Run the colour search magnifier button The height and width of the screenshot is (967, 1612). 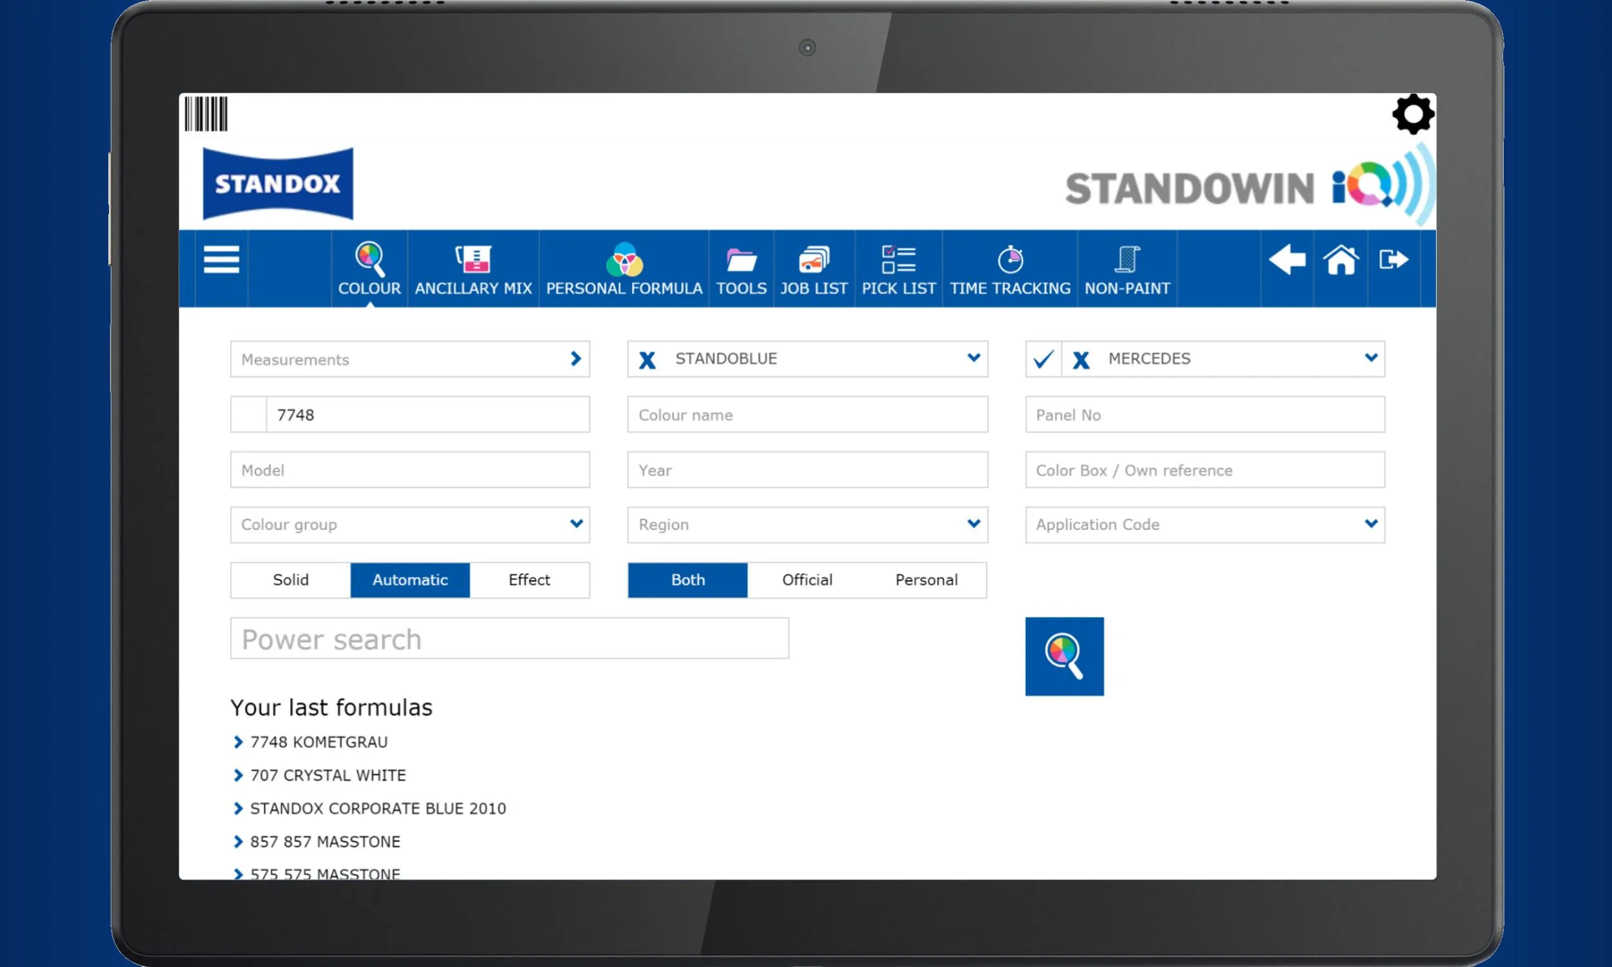(x=1064, y=656)
